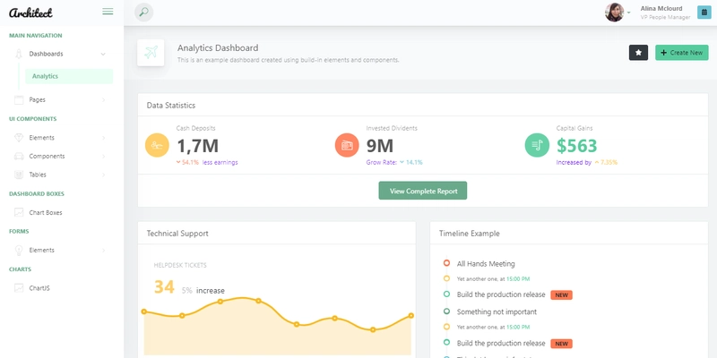Click the All Hands Meeting timeline dot
Viewport: 717px width, 358px height.
pos(446,263)
